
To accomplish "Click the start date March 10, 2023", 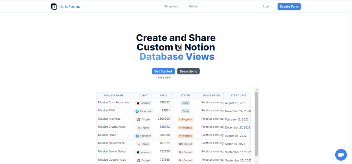I will (x=235, y=144).
